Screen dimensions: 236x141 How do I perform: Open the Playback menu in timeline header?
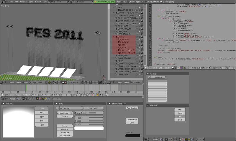(26, 95)
